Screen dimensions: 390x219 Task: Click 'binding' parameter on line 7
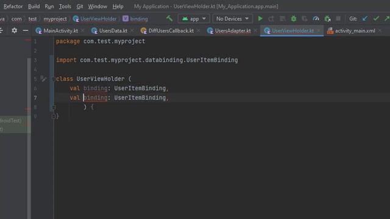[95, 98]
